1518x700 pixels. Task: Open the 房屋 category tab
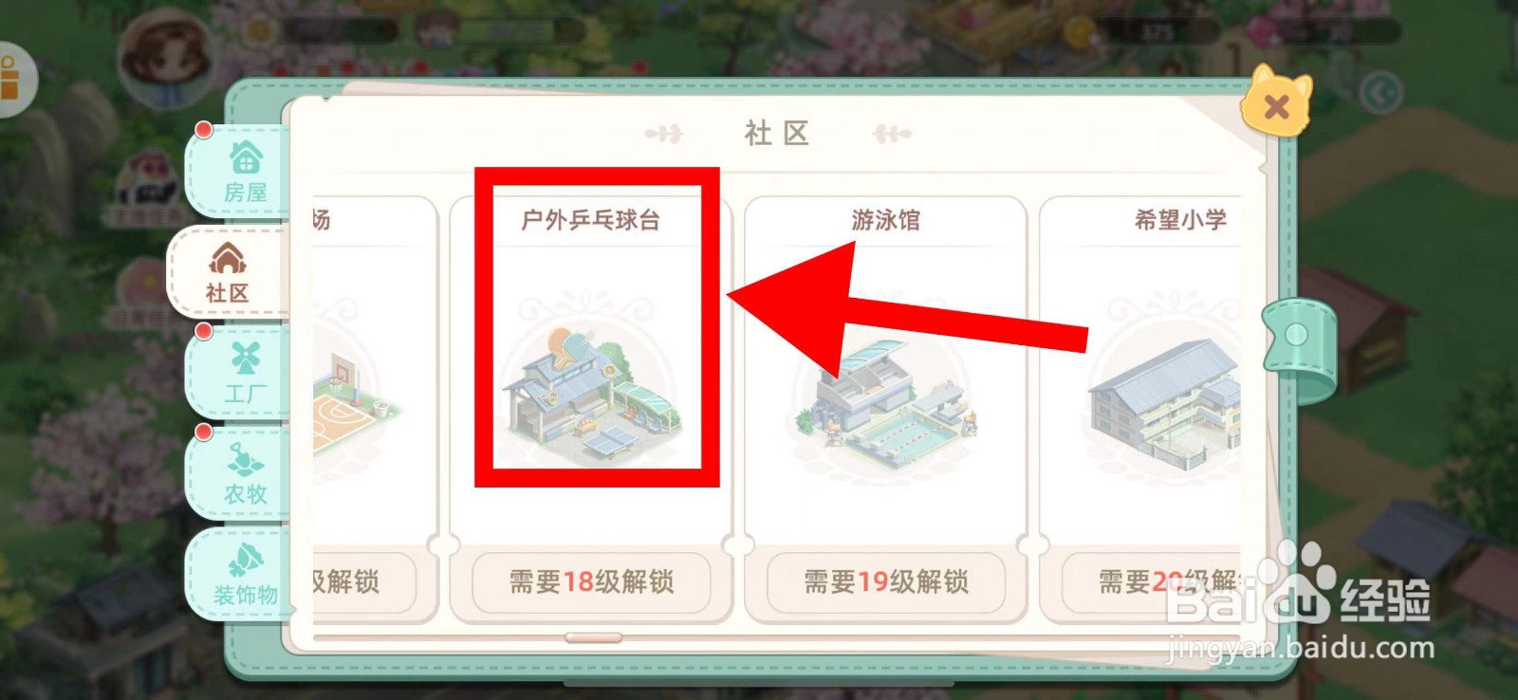tap(241, 171)
